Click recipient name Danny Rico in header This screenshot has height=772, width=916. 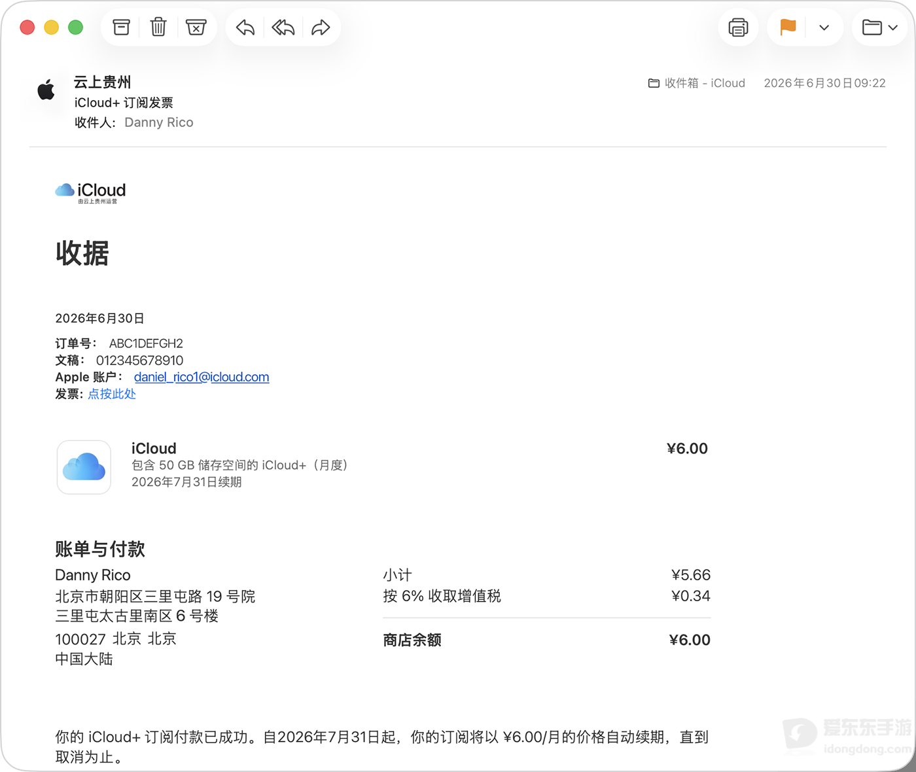tap(159, 122)
